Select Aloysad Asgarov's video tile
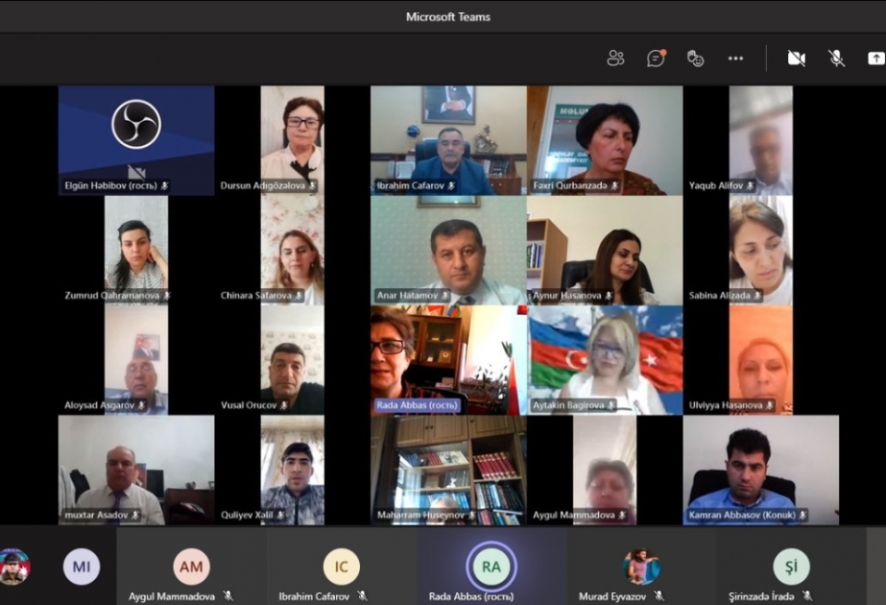The width and height of the screenshot is (886, 605). (136, 360)
